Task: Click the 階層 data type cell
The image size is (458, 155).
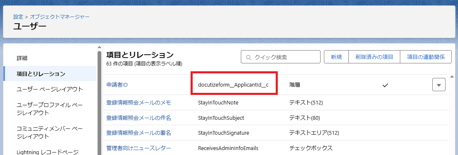Action: [295, 85]
